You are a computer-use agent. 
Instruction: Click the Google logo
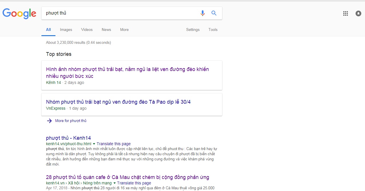(19, 13)
